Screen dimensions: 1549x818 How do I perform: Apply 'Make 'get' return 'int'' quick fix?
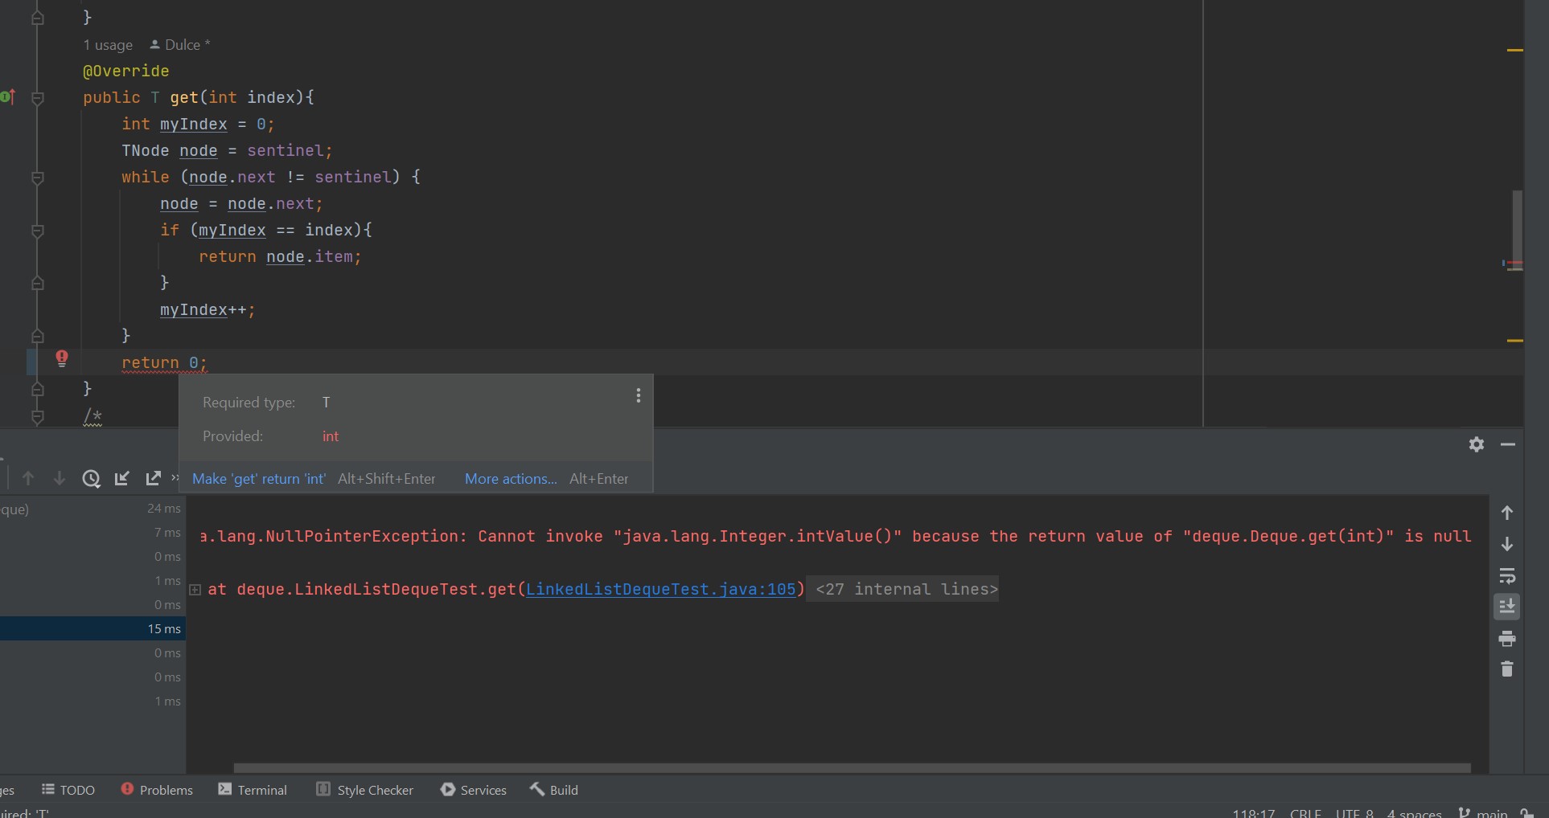(259, 479)
